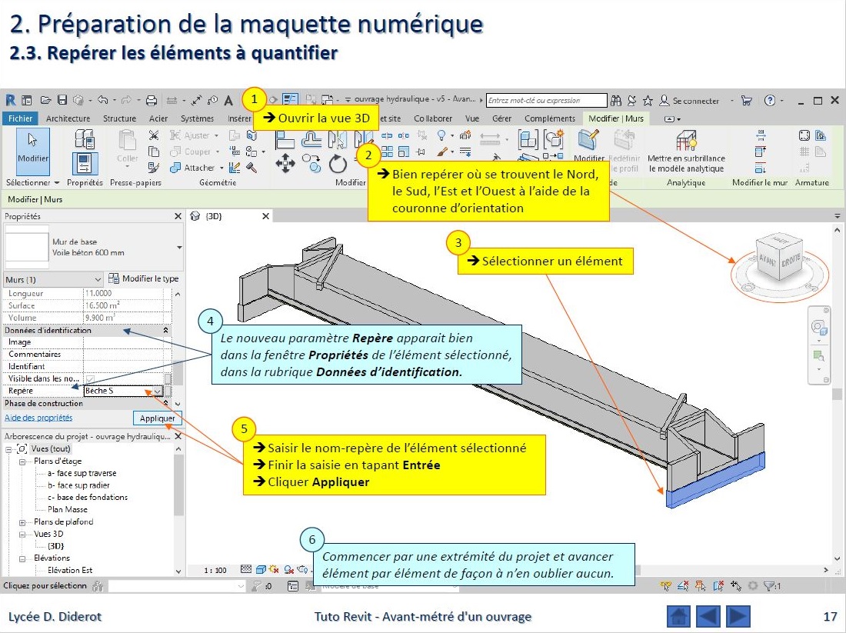Click the Modifier le profil wall icon
Screen dimensions: 846x633
(588, 142)
